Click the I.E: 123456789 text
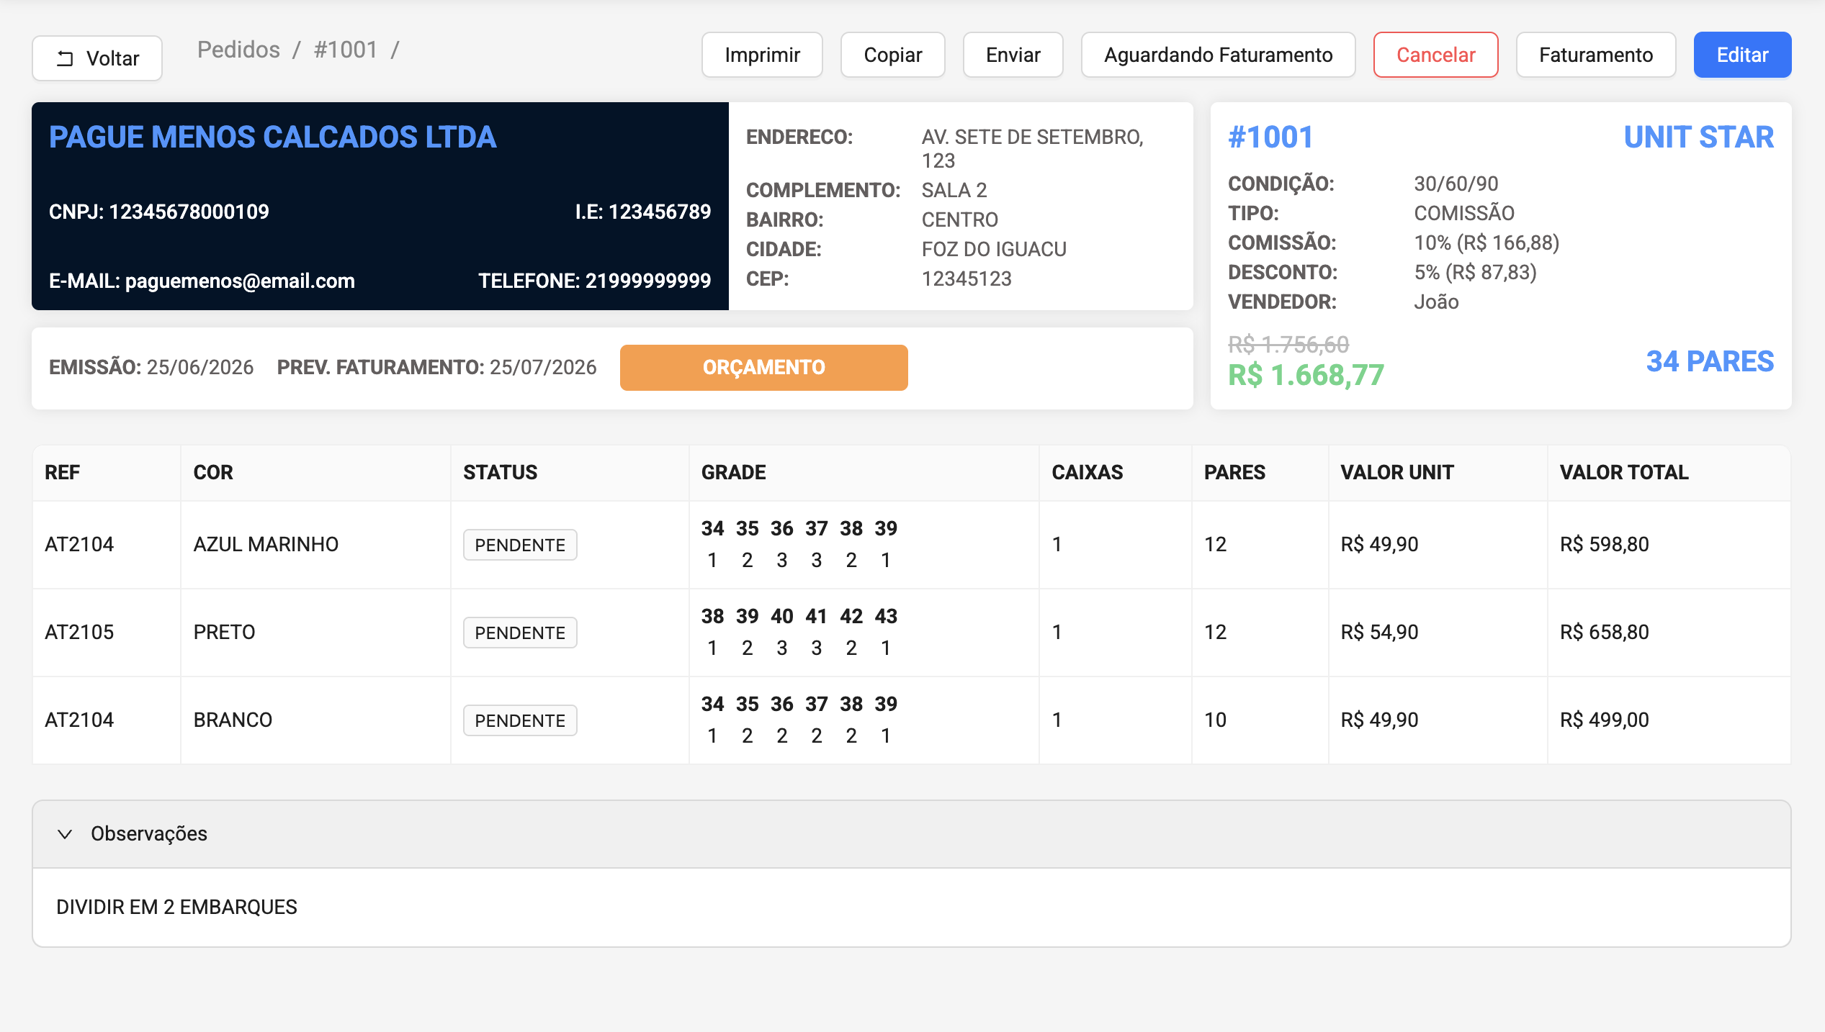Screen dimensions: 1825x1032 (x=642, y=212)
